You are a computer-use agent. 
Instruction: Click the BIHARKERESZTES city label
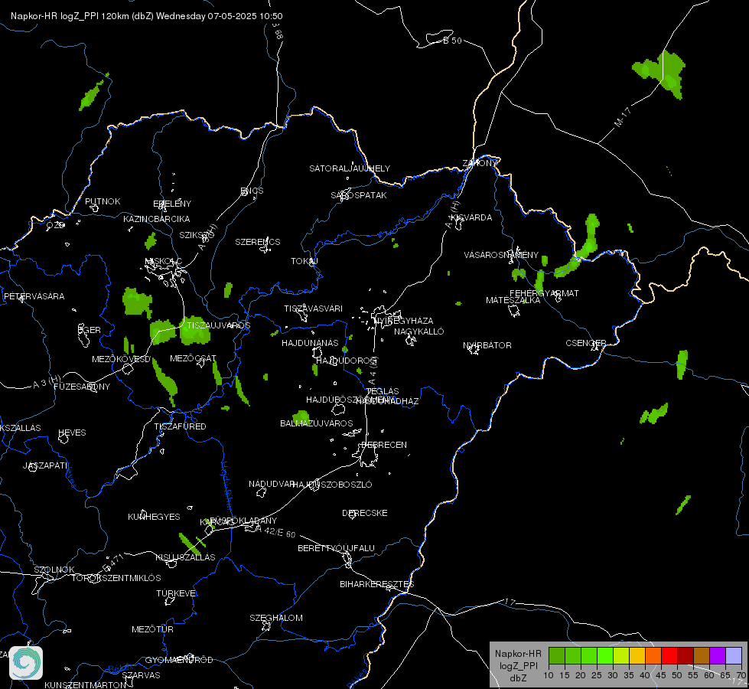[x=377, y=584]
